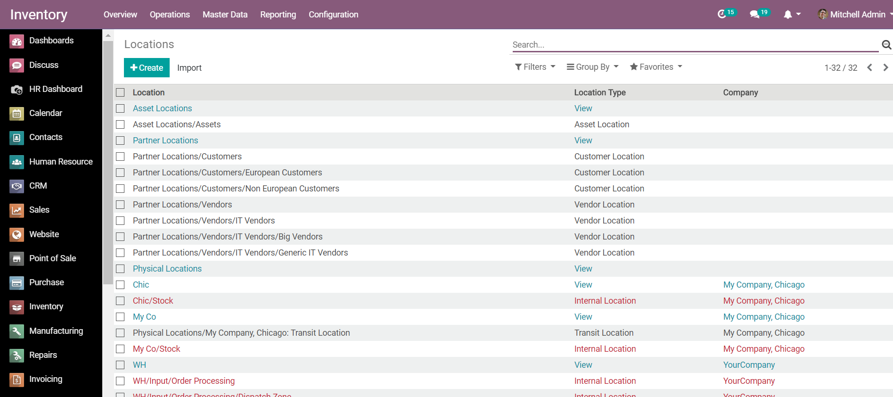Image resolution: width=893 pixels, height=397 pixels.
Task: Open the conversations chat bubble icon
Action: click(x=754, y=15)
